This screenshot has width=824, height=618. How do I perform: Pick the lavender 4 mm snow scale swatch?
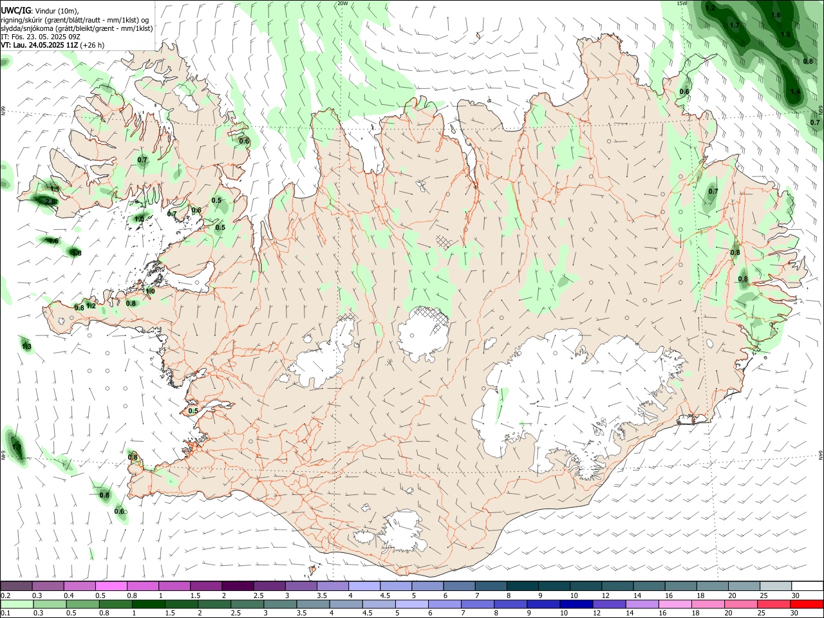pyautogui.click(x=364, y=586)
